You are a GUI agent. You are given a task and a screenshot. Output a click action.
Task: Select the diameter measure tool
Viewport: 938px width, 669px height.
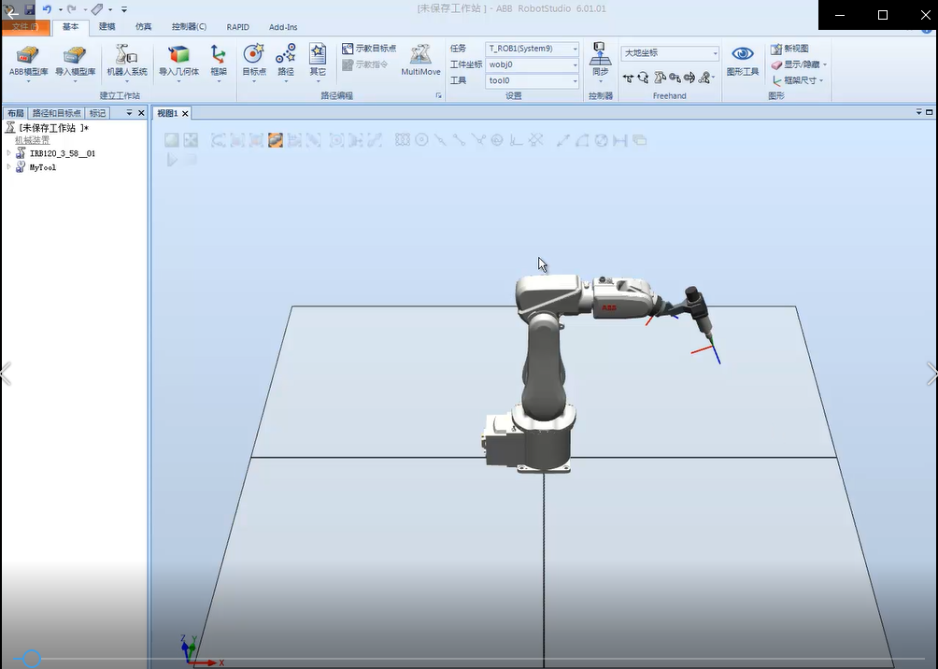(x=602, y=140)
